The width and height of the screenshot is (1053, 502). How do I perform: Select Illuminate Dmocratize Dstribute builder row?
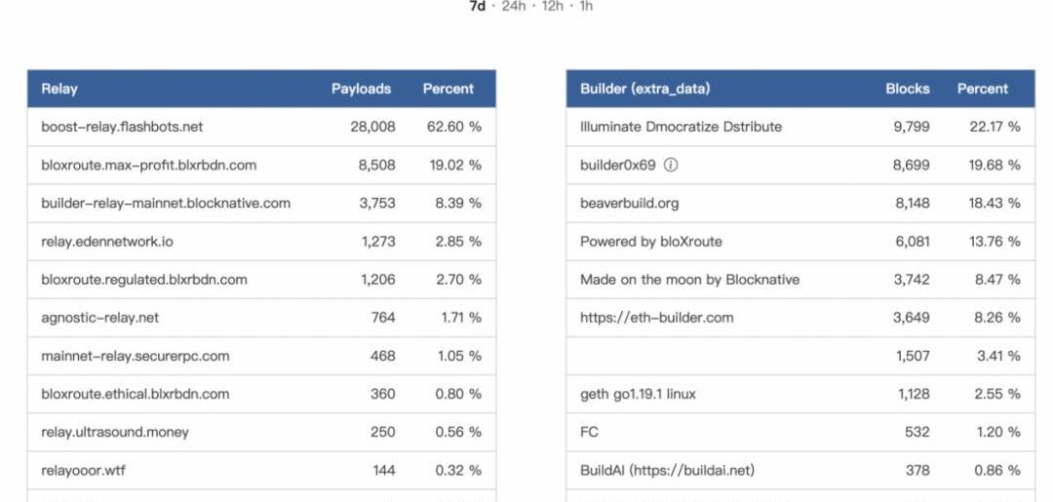(800, 127)
